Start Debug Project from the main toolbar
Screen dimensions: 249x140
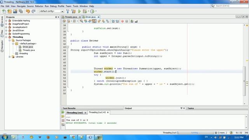pos(85,11)
